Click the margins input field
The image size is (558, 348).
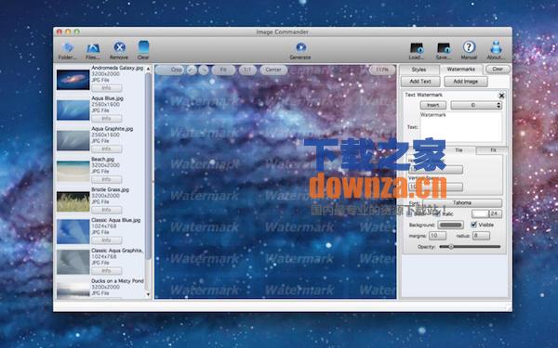pyautogui.click(x=437, y=236)
